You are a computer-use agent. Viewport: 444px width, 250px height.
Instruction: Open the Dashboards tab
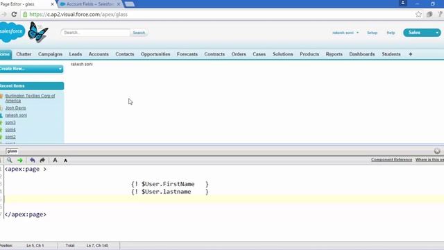pos(361,54)
